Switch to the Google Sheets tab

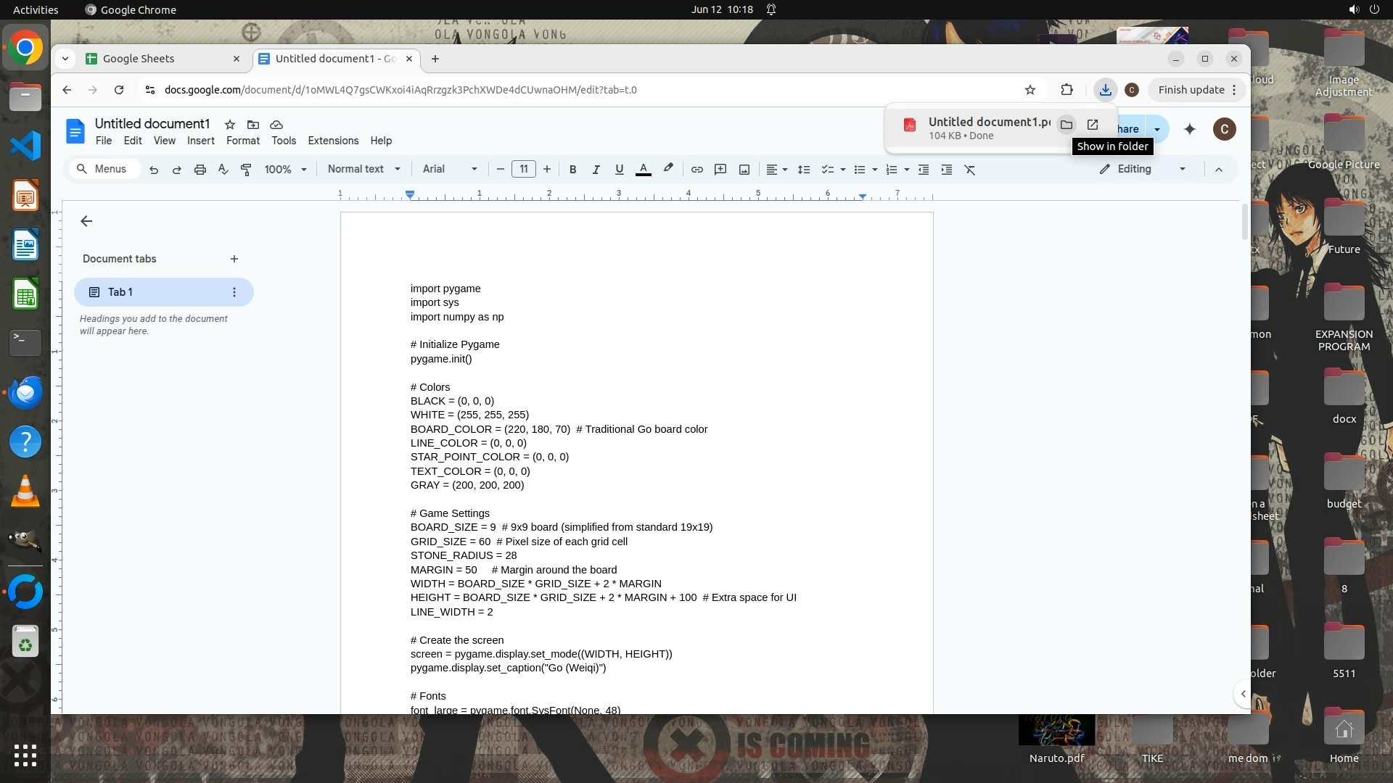pyautogui.click(x=161, y=59)
